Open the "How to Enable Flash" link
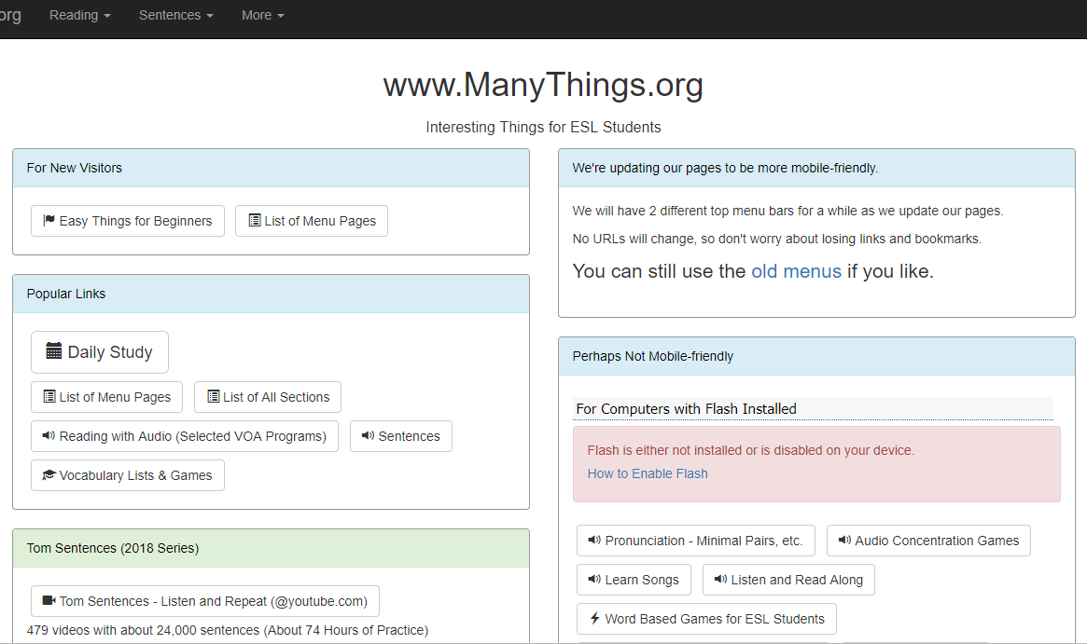The image size is (1087, 644). coord(648,473)
